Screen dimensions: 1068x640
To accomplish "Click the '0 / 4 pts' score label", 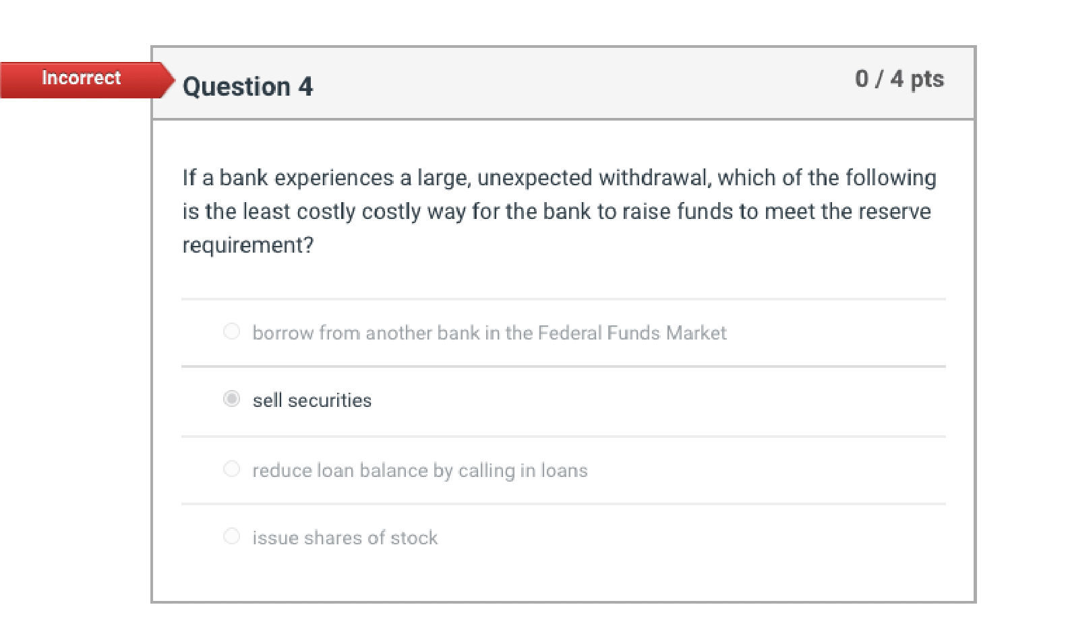I will tap(900, 79).
